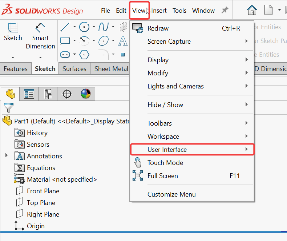
Task: Open the Tools menu
Action: 179,11
